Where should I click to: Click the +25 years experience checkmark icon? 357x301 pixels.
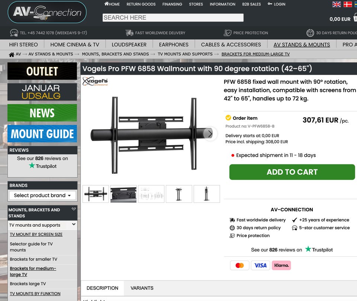pos(295,220)
